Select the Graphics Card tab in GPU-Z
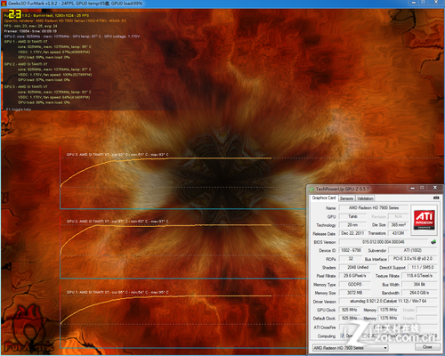Image resolution: width=445 pixels, height=356 pixels. (x=323, y=198)
